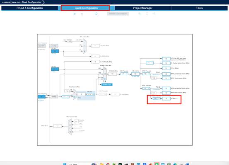This screenshot has height=165, width=229.
Task: Click the MCO output value box
Action: [x=58, y=126]
